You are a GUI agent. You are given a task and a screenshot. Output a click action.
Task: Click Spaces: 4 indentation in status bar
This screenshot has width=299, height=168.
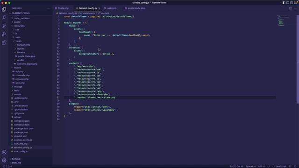250,166
